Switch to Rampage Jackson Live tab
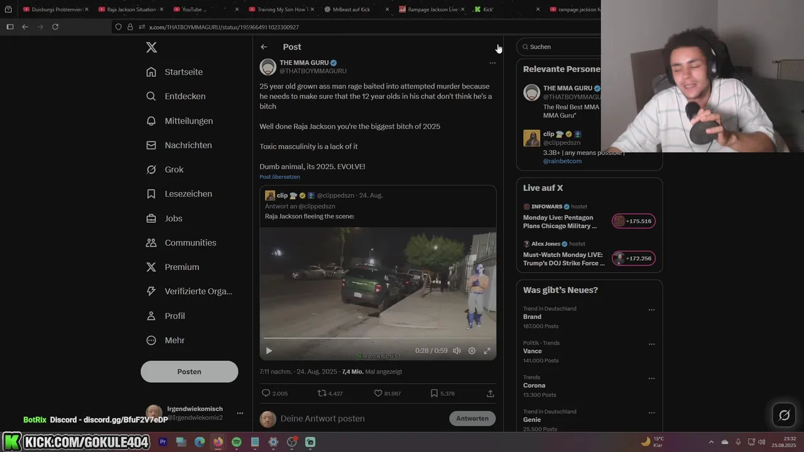This screenshot has width=804, height=452. pyautogui.click(x=432, y=9)
